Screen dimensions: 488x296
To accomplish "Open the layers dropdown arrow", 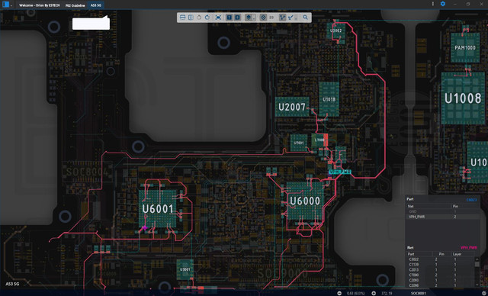I will pos(254,18).
